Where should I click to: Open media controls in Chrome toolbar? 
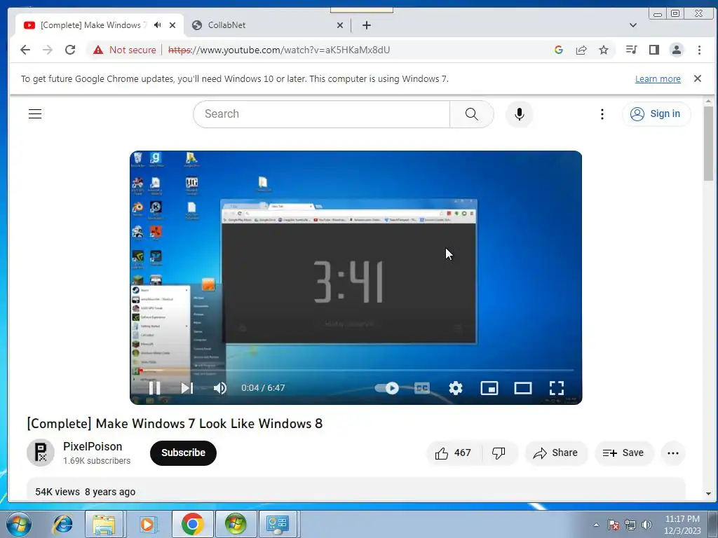(632, 50)
